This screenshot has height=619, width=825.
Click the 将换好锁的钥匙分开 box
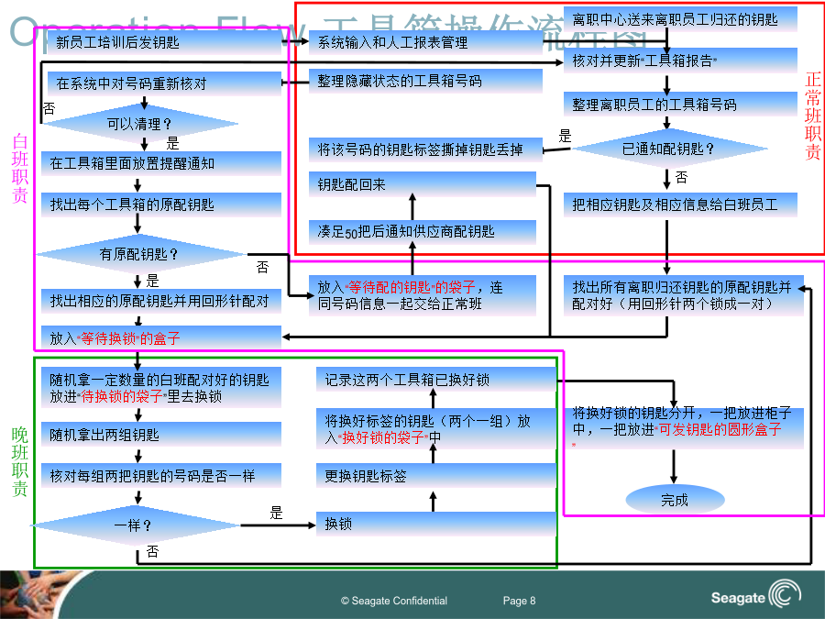(x=684, y=428)
